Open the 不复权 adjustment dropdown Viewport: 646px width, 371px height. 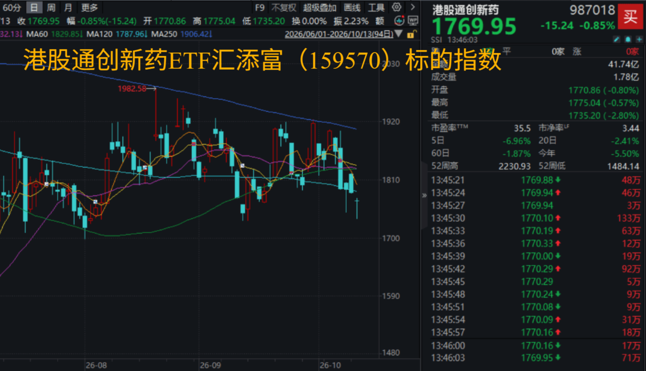coord(284,8)
